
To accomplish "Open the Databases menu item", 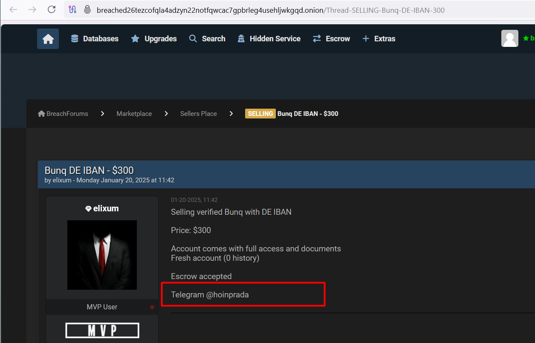I will (95, 39).
